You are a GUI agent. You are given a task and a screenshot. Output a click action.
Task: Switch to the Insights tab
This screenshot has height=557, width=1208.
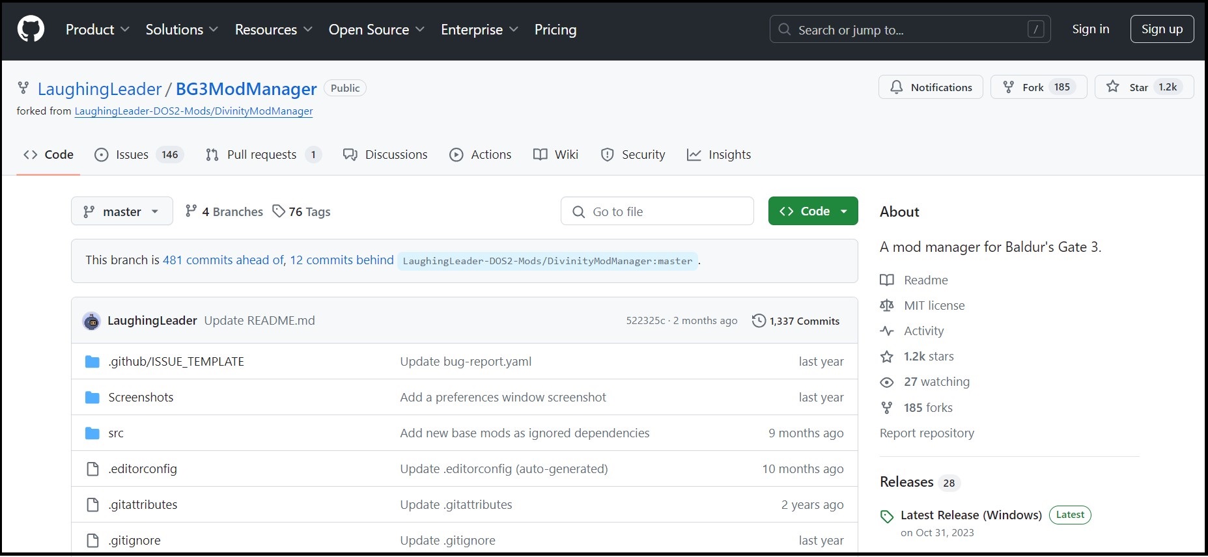(719, 155)
